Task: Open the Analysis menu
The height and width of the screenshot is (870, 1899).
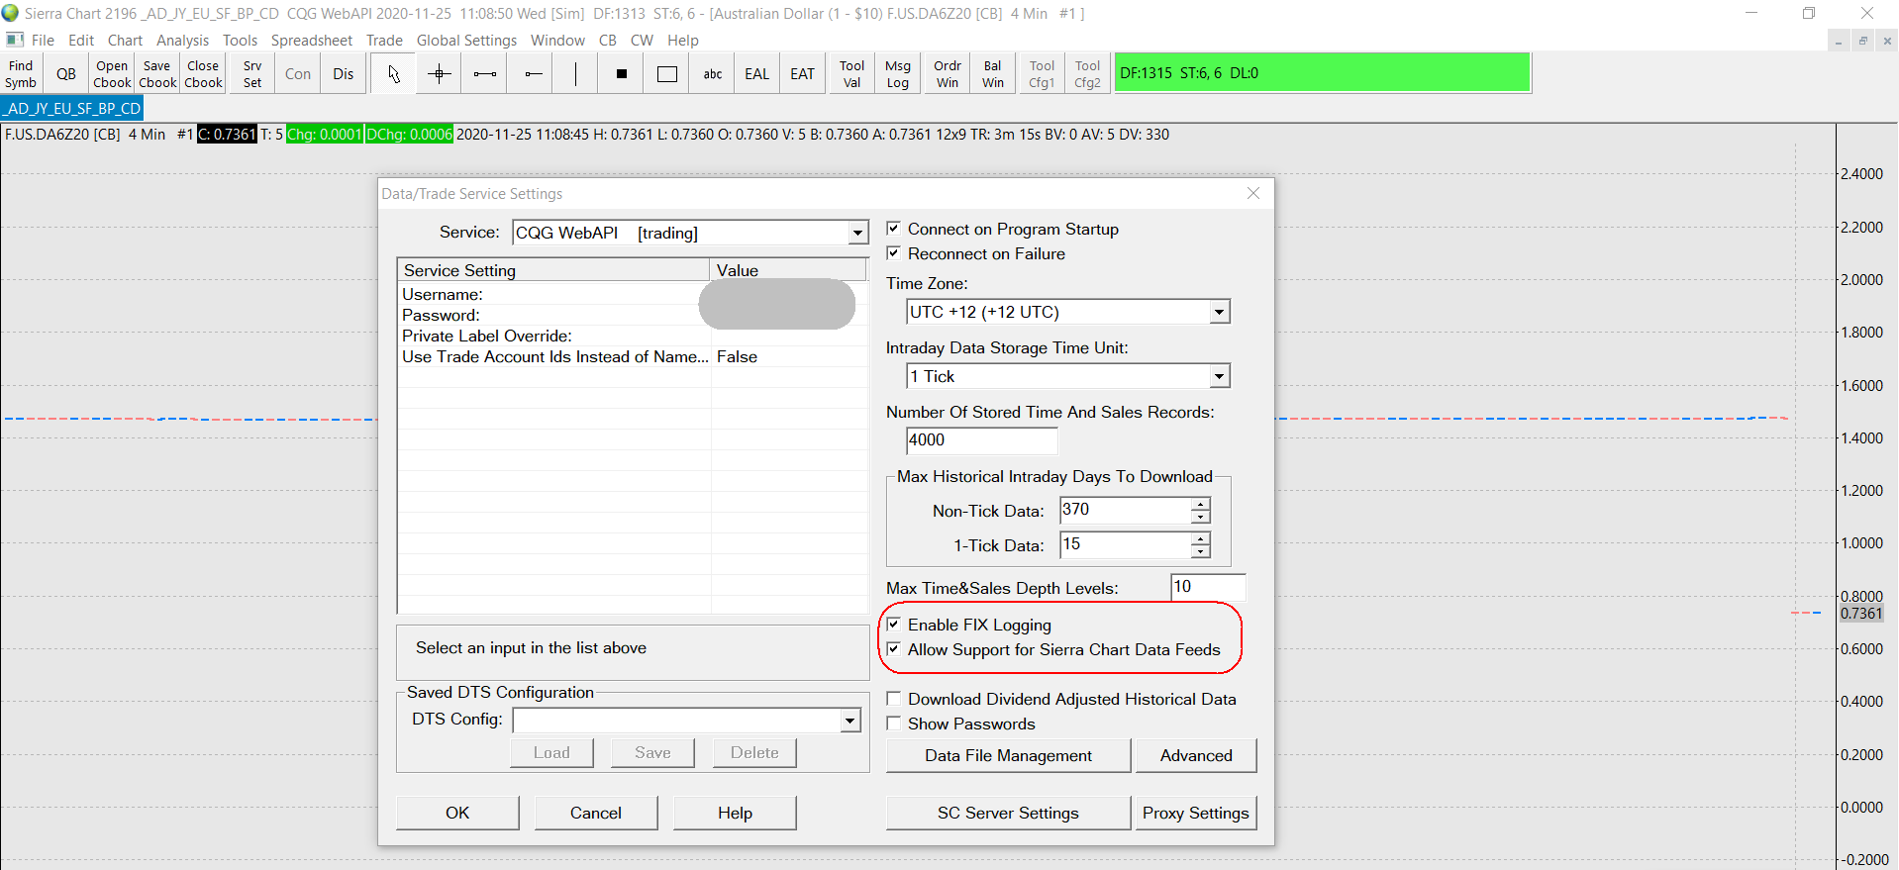Action: (182, 41)
